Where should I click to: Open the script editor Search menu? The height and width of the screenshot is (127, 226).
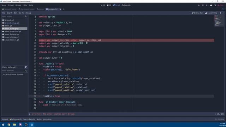pos(10,13)
